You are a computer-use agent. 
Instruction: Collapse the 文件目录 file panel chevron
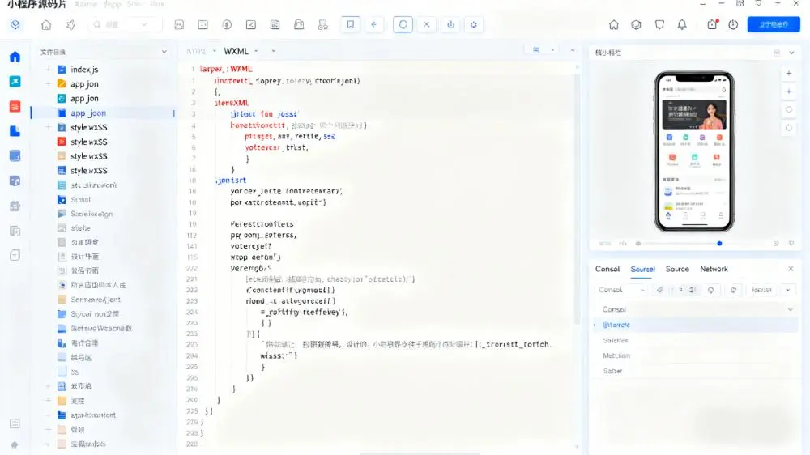point(164,52)
